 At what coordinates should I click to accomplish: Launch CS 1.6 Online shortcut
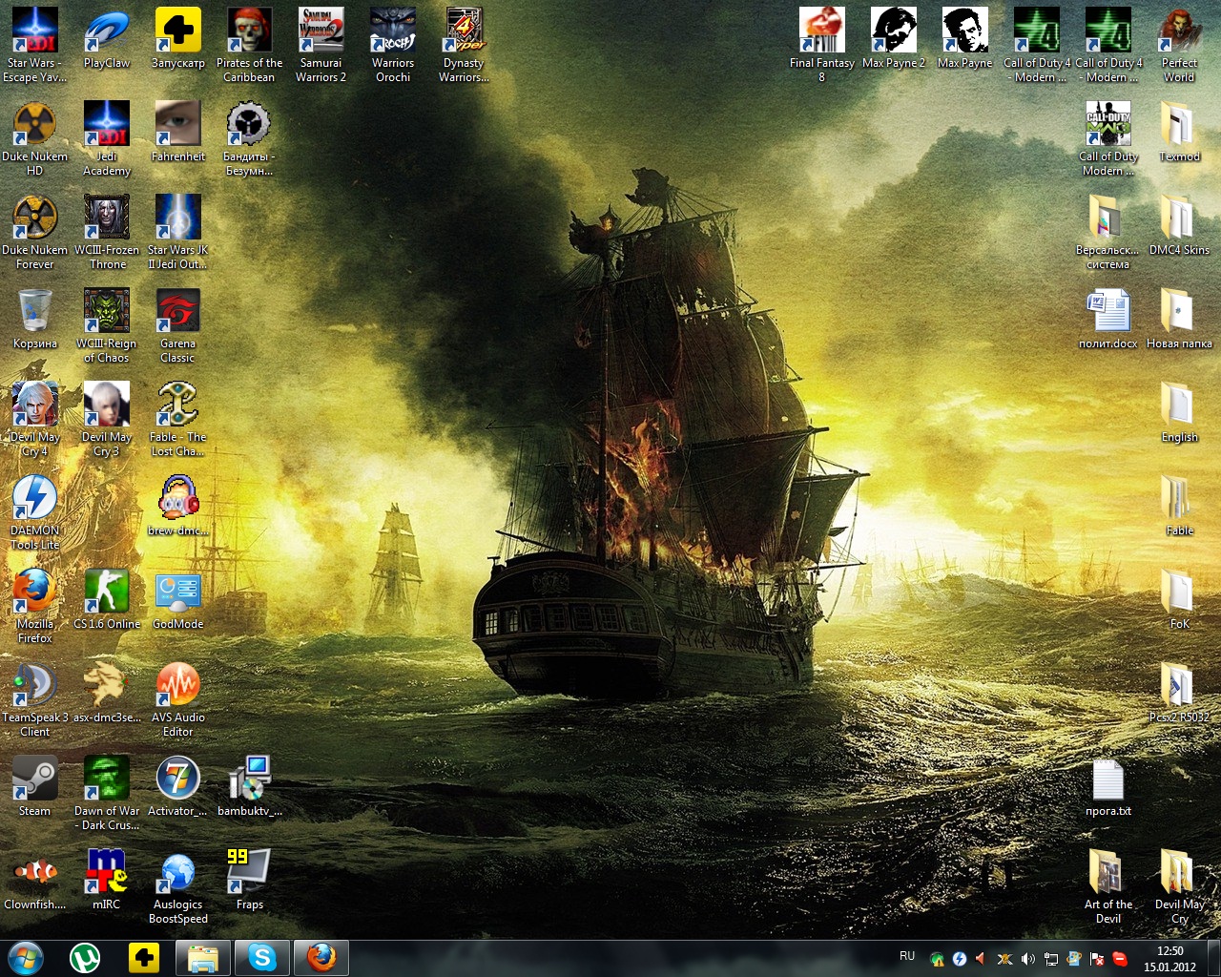(106, 593)
